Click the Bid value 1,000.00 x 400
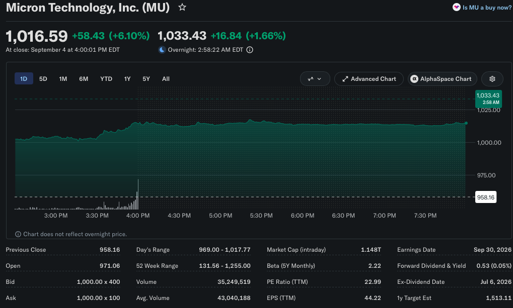 pos(98,281)
